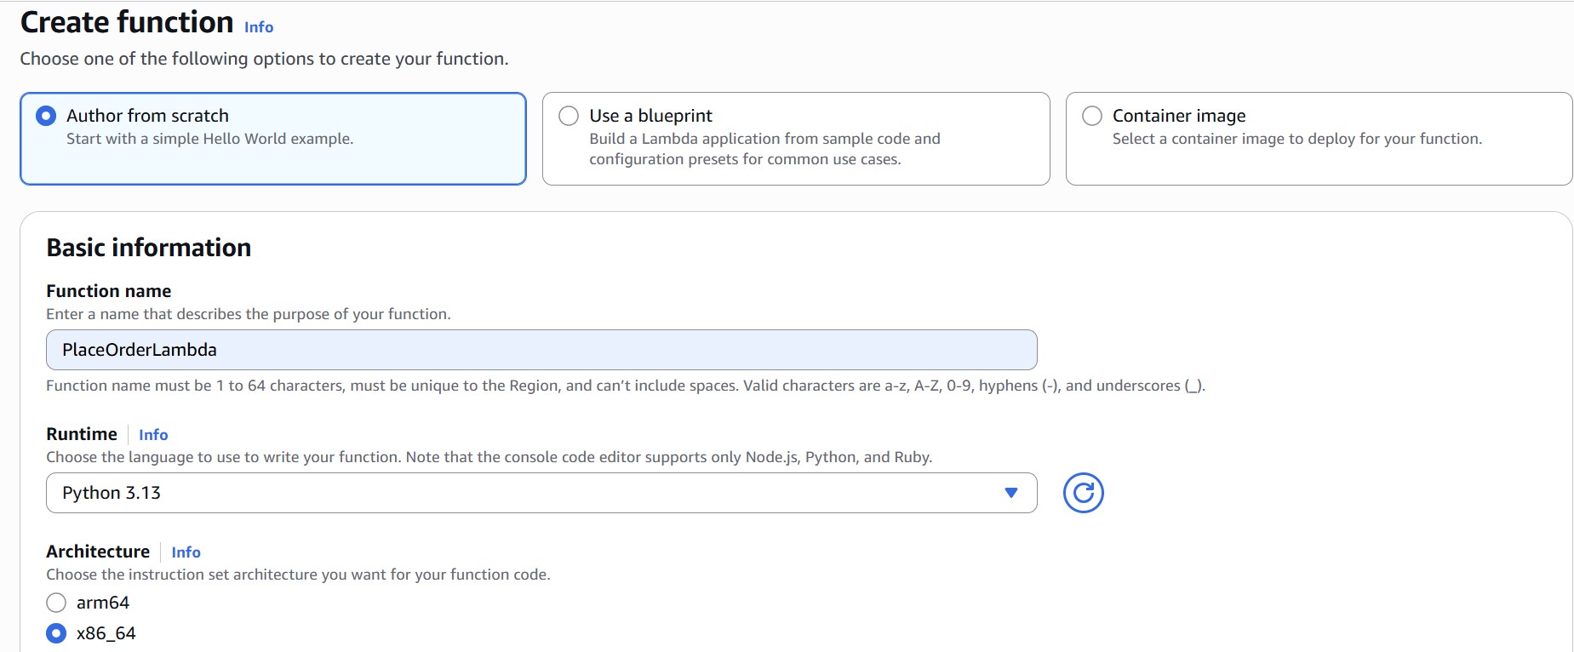The image size is (1574, 652).
Task: Click the refresh runtimes circular arrow icon
Action: coord(1083,493)
